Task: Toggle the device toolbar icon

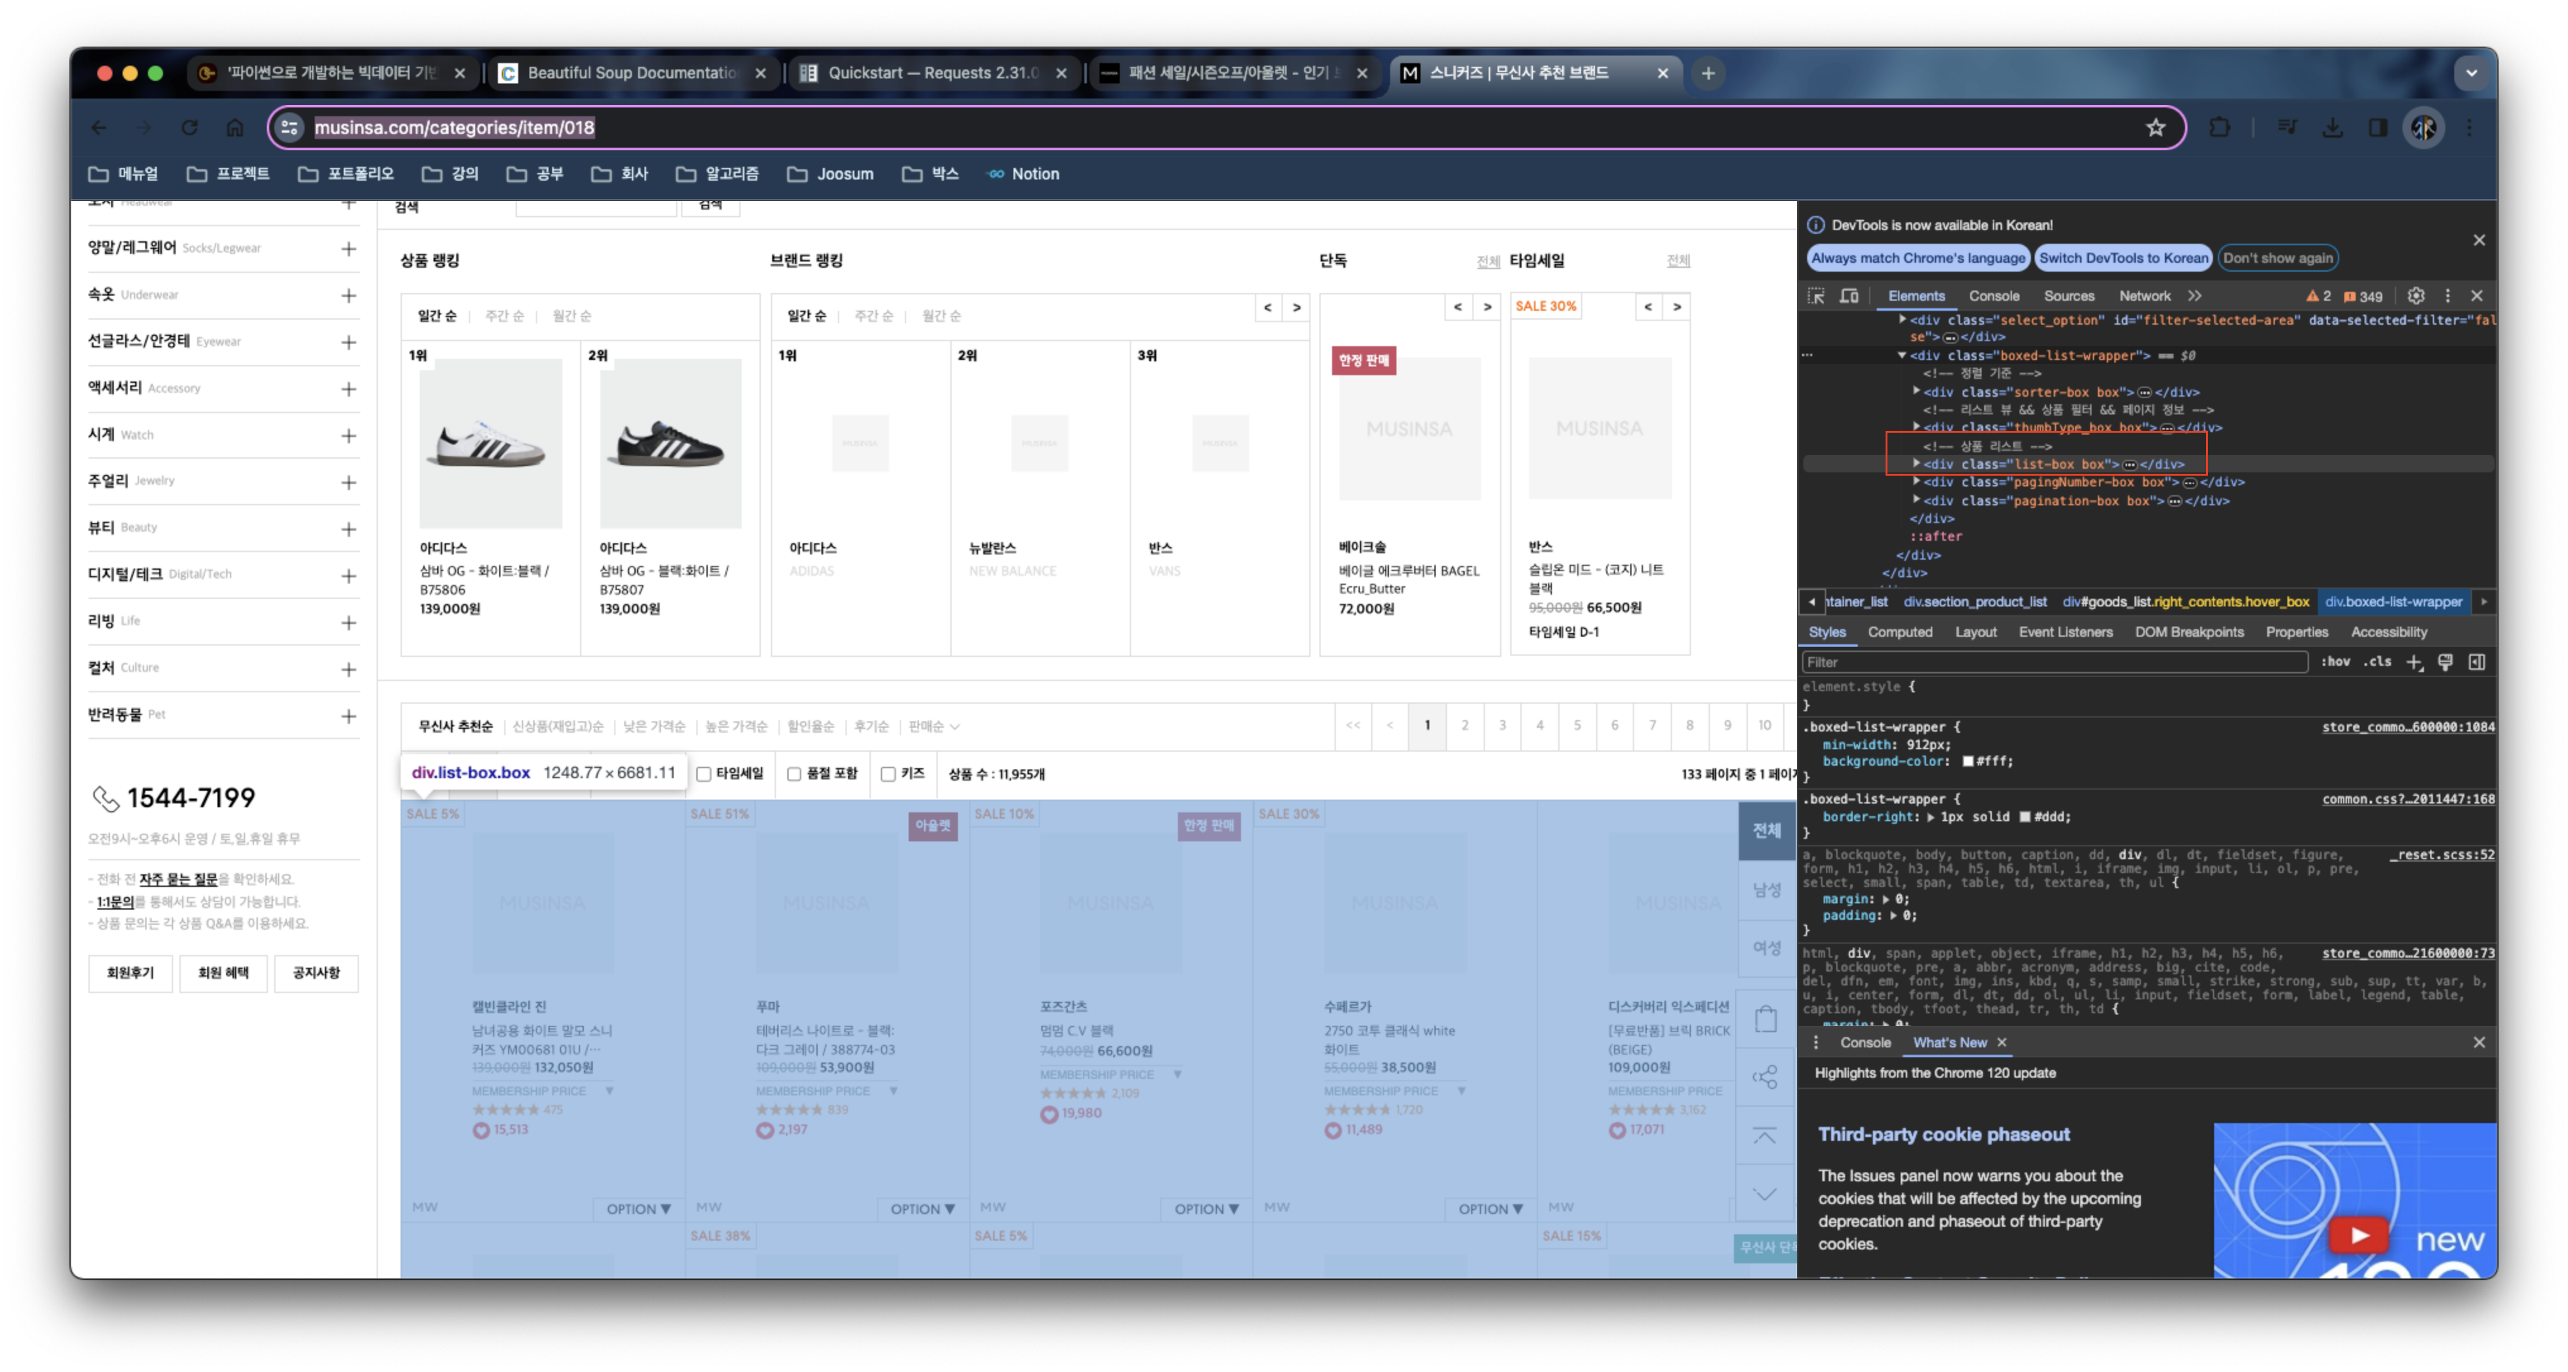Action: pyautogui.click(x=1850, y=296)
